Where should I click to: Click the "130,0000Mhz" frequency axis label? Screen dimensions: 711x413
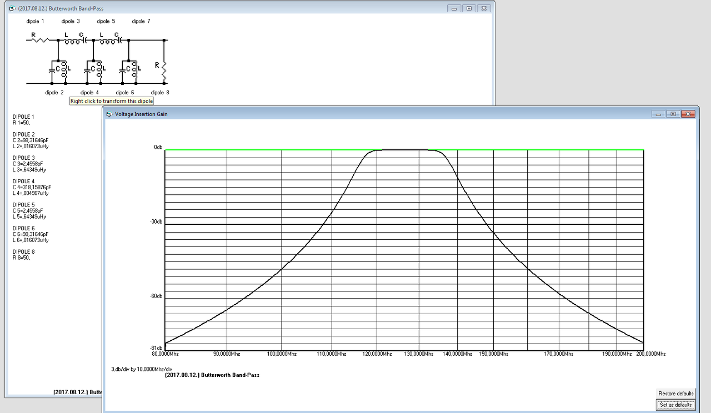[418, 354]
